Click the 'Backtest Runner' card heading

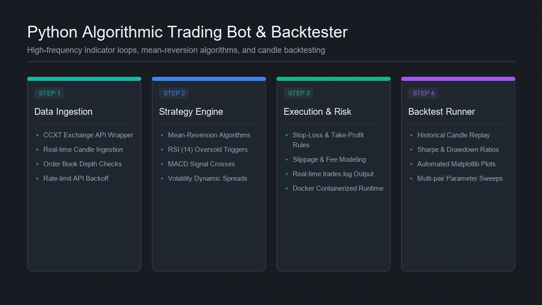pyautogui.click(x=442, y=112)
